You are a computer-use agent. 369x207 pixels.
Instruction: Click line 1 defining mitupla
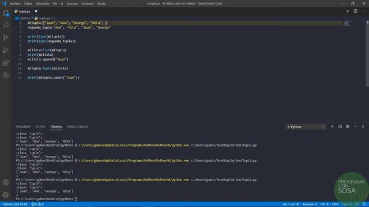click(67, 23)
